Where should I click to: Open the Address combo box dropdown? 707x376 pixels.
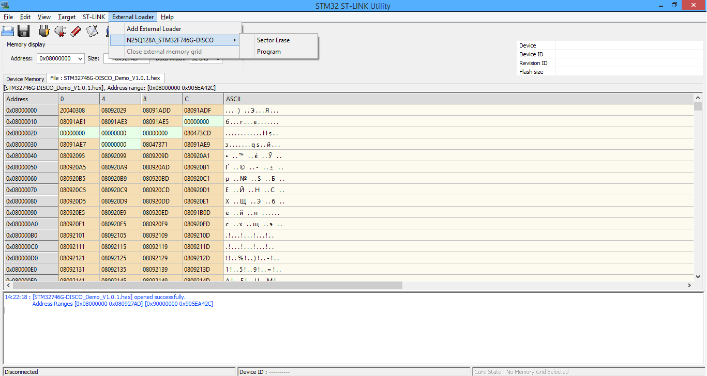pos(80,58)
